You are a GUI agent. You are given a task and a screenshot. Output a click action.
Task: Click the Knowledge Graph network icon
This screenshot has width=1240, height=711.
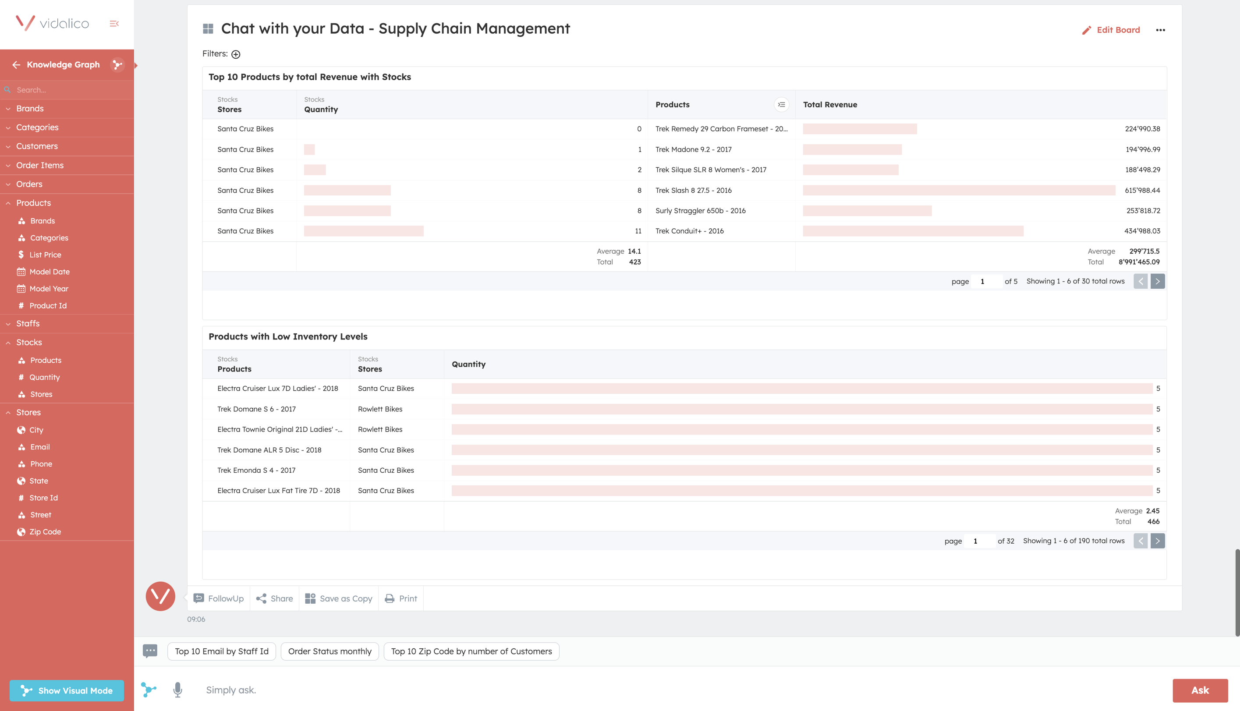(117, 64)
